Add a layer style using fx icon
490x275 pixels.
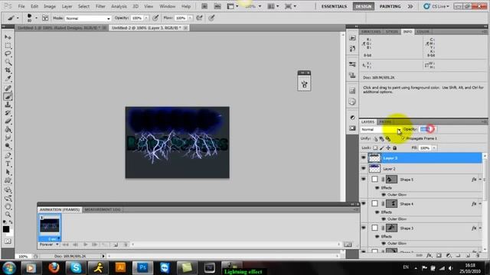coord(429,255)
